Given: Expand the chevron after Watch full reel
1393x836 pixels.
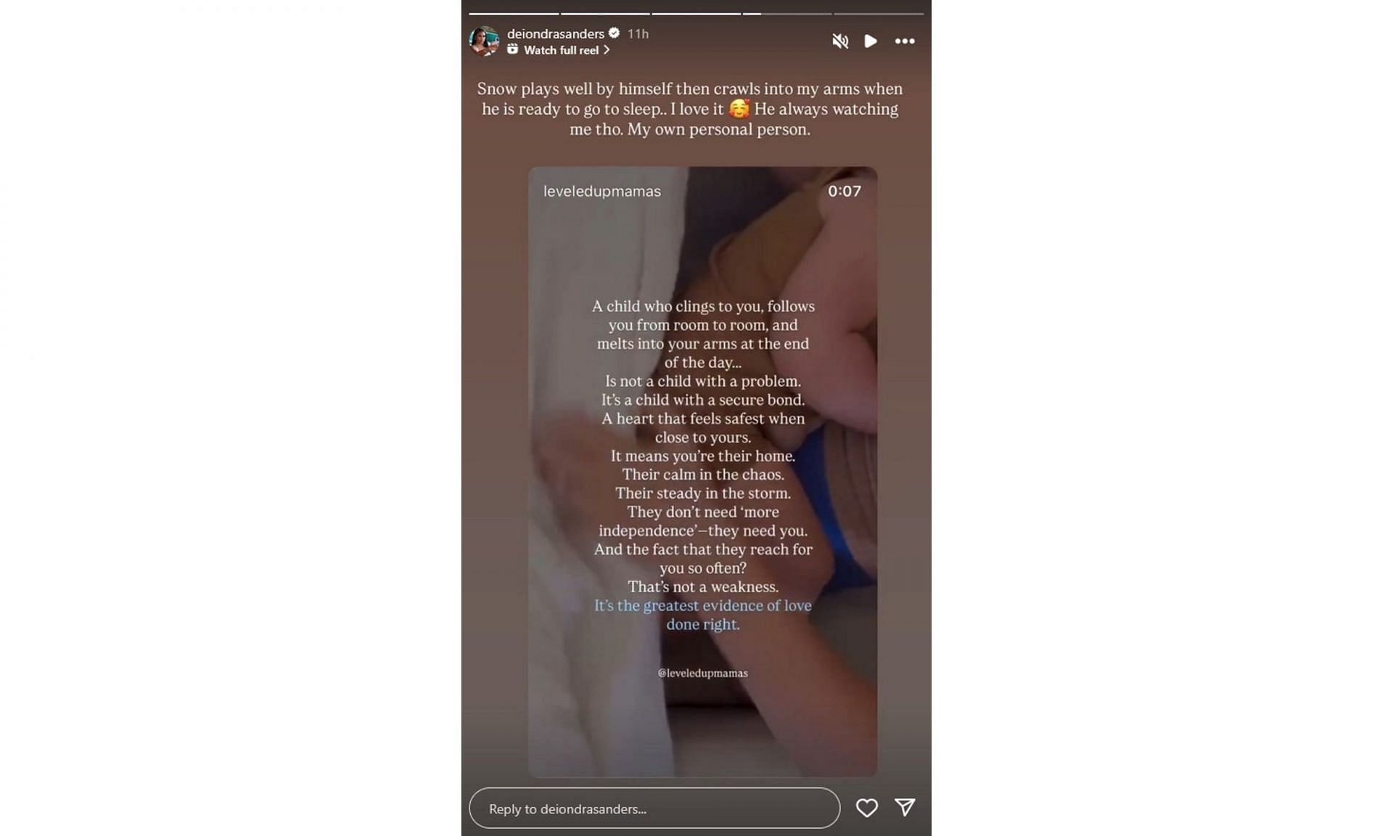Looking at the screenshot, I should point(607,50).
